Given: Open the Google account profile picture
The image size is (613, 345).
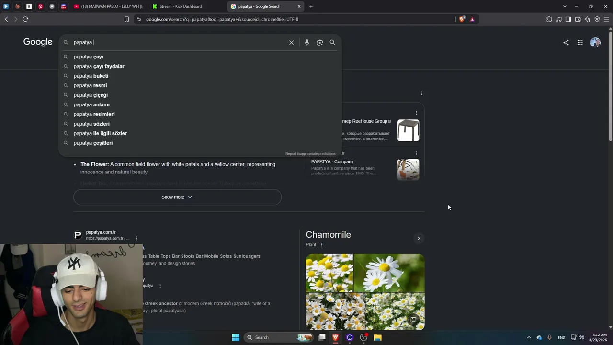Looking at the screenshot, I should pos(595,42).
